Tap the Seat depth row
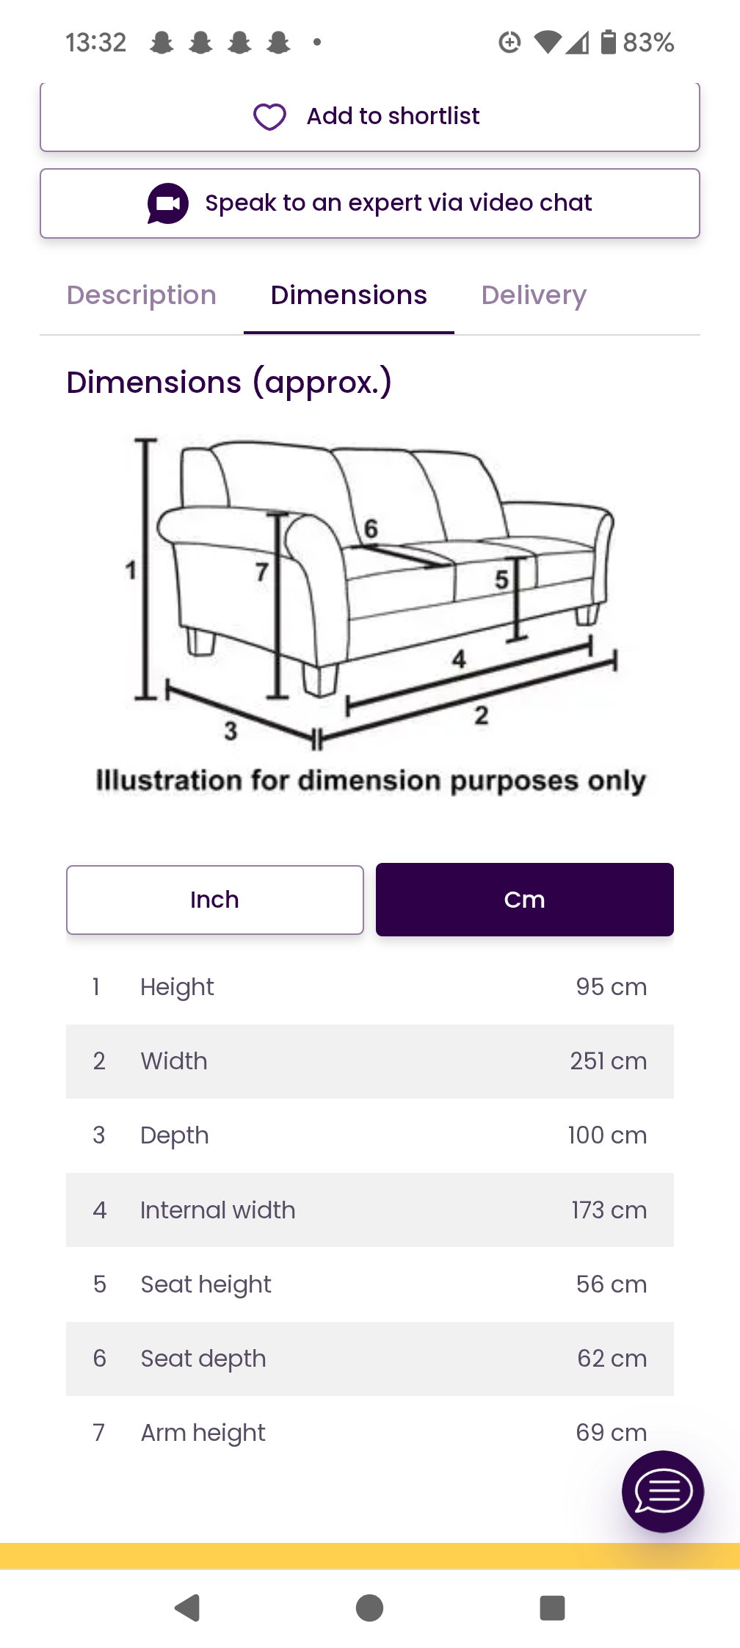 370,1359
